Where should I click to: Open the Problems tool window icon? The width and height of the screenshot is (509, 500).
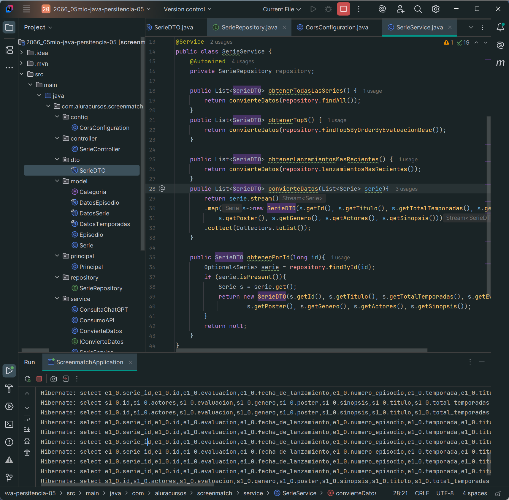[9, 442]
